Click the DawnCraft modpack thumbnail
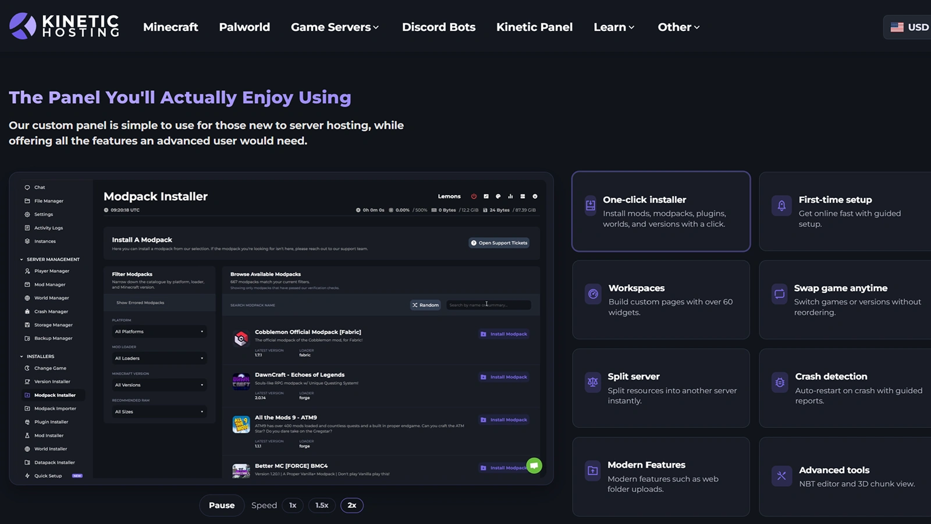Screen dimensions: 931x524 (x=241, y=381)
